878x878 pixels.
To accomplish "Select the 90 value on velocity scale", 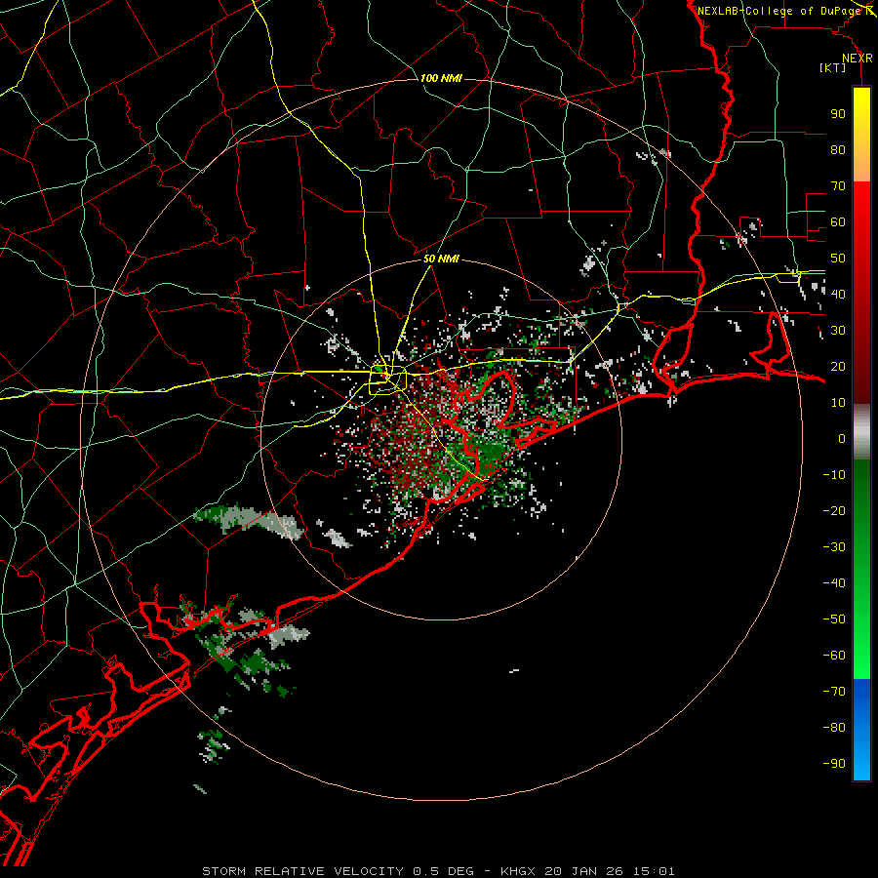I will point(838,114).
